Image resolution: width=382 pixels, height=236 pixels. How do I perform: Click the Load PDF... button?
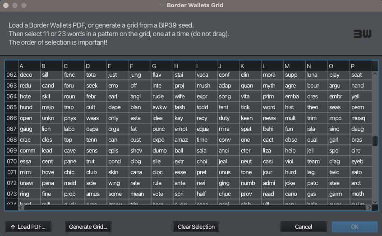tap(28, 227)
